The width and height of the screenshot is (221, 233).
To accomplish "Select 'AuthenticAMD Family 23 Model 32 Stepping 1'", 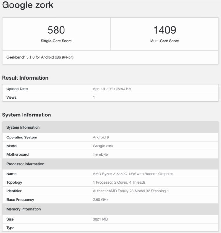I will 131,191.
